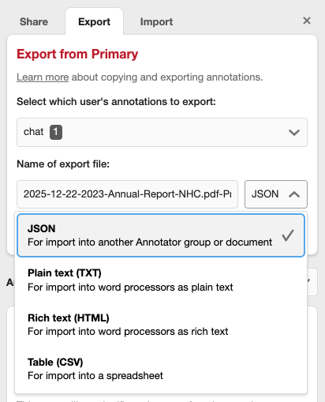Follow the Learn more link
This screenshot has width=325, height=402.
43,77
